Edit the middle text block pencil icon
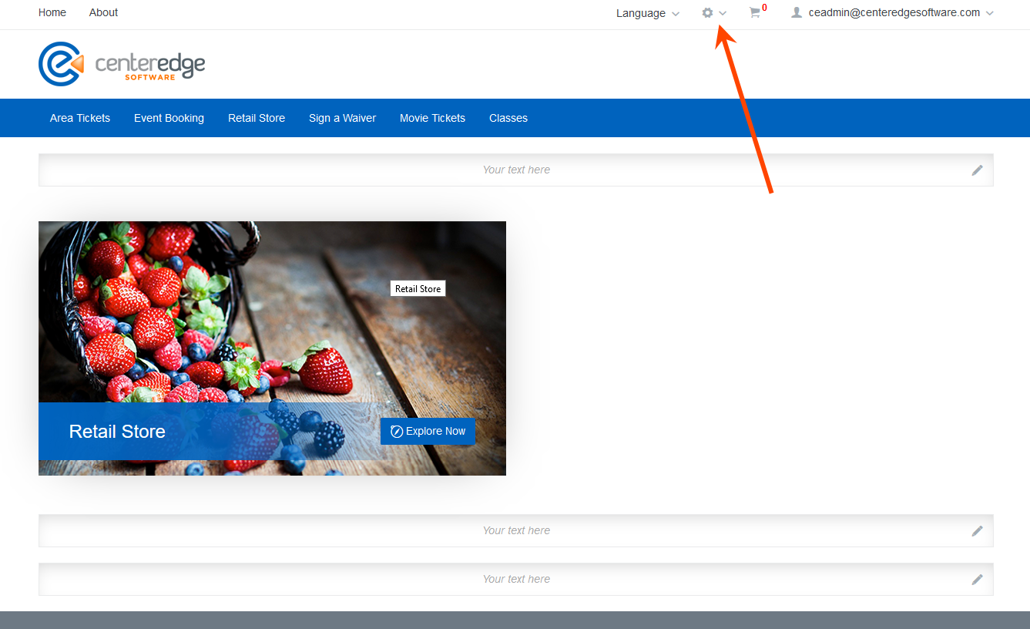 point(977,531)
